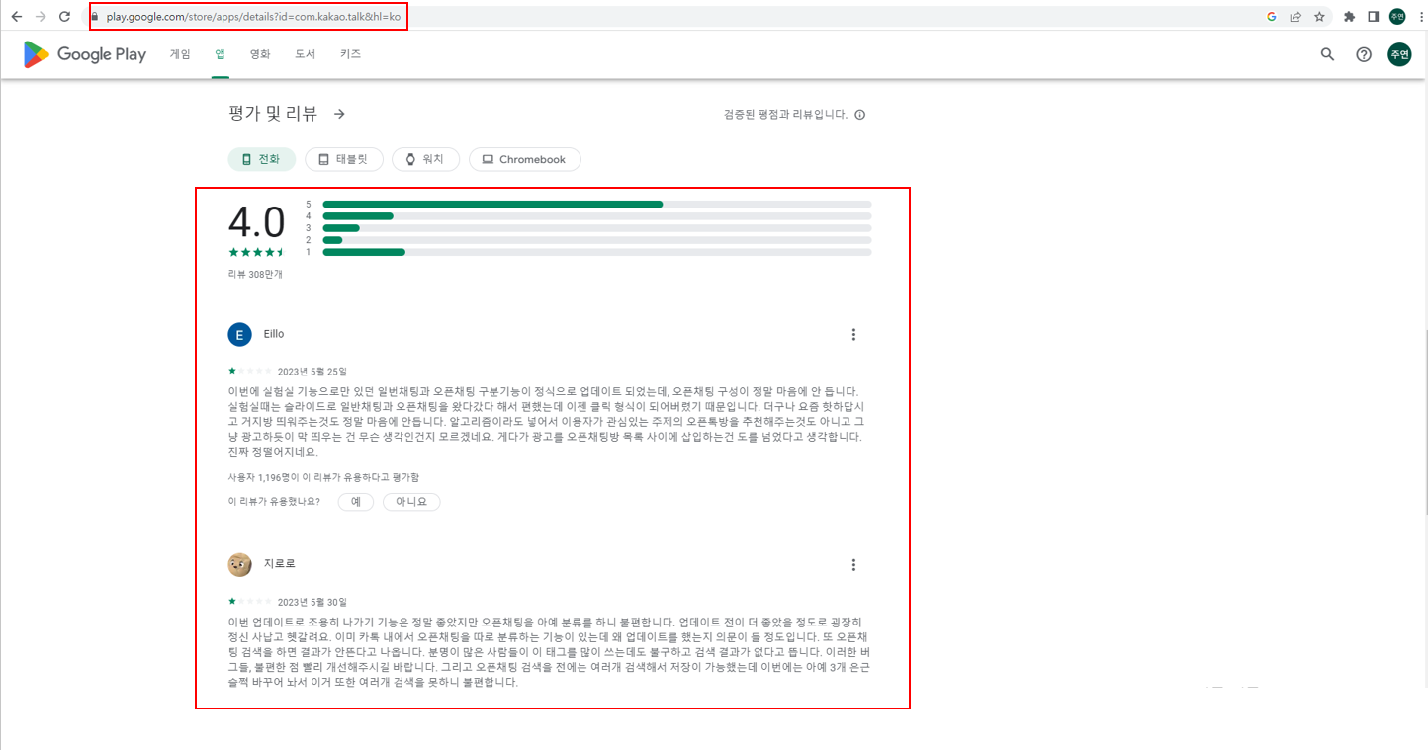Go to the 도서 tab
Screen dimensions: 1428x750
305,54
